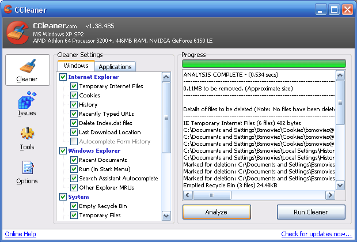Open the Cleaner section broom icon
This screenshot has height=242, width=357.
pyautogui.click(x=27, y=66)
